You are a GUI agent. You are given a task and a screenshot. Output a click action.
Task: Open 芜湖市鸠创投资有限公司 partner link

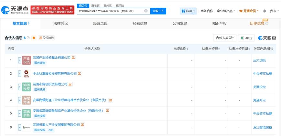click(50, 84)
